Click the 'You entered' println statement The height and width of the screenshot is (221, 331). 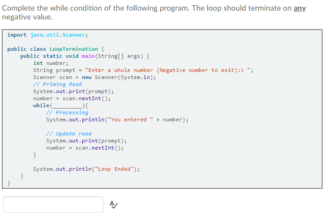coord(117,120)
